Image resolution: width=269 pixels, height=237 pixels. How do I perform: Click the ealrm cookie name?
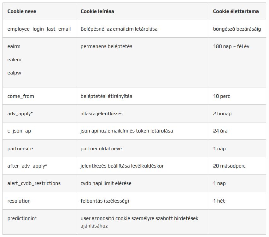coord(14,46)
